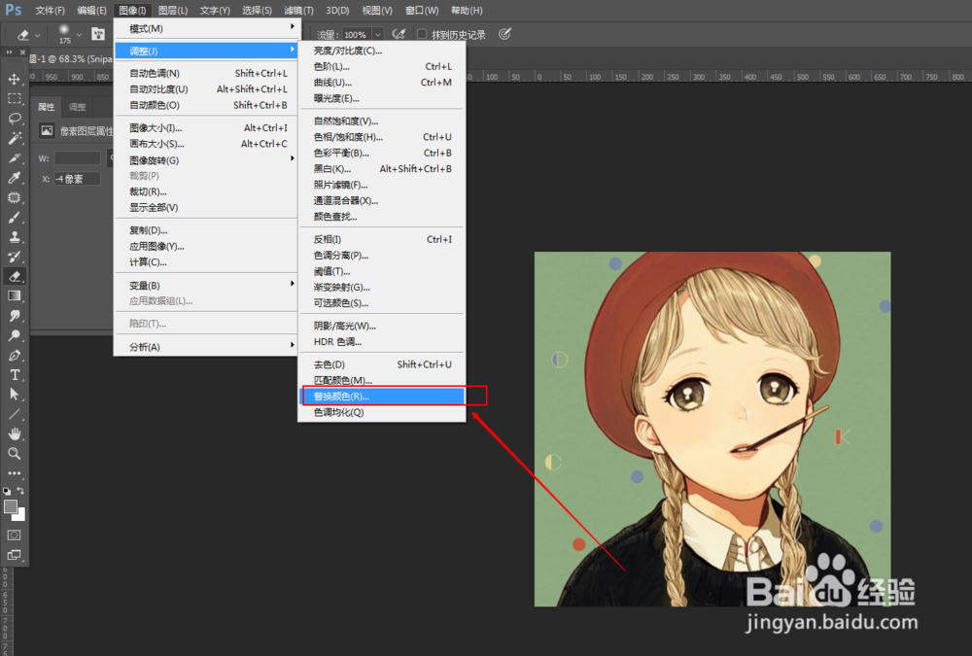Choose 图像大小(I)... menu item
Viewport: 972px width, 656px height.
[x=207, y=127]
